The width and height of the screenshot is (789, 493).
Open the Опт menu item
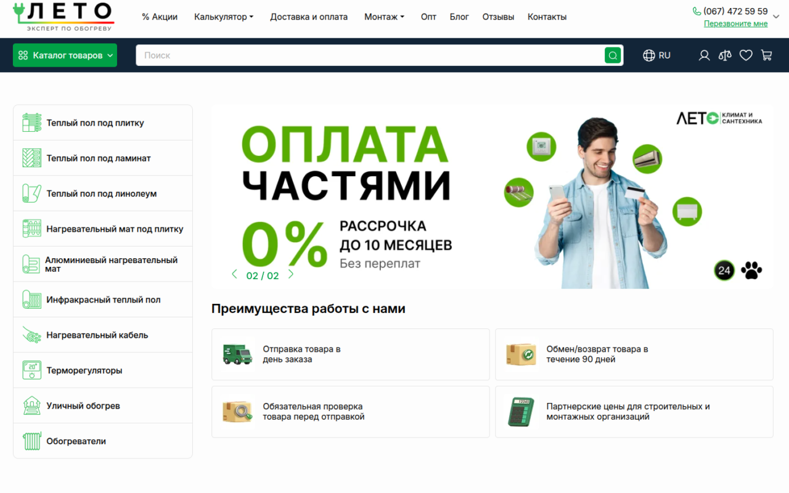click(x=428, y=17)
